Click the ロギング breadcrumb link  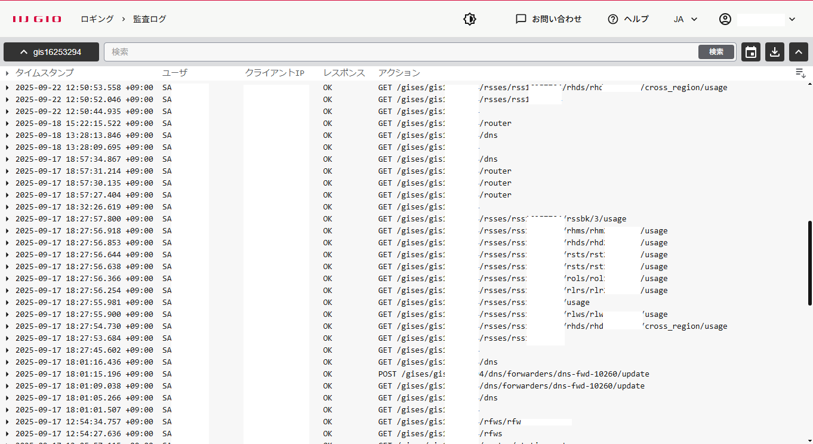tap(97, 19)
